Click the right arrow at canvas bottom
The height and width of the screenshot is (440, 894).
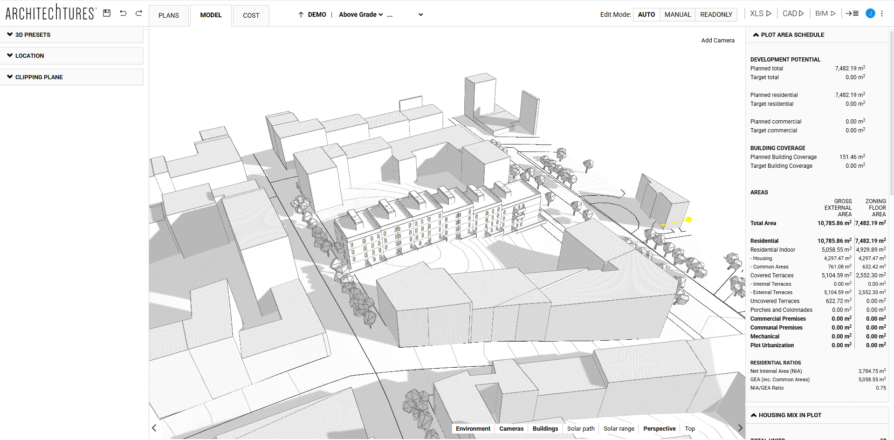coord(740,427)
